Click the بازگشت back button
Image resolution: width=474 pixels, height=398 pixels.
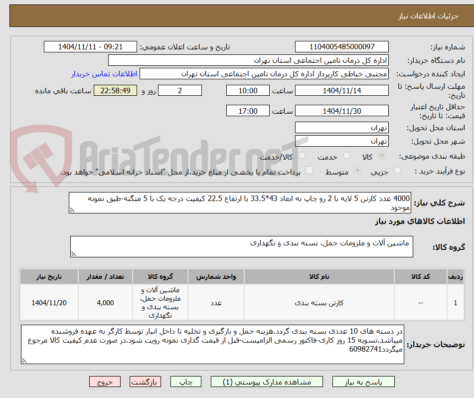[145, 382]
